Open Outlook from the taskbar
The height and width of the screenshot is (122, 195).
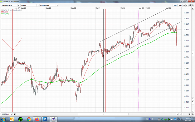12,120
